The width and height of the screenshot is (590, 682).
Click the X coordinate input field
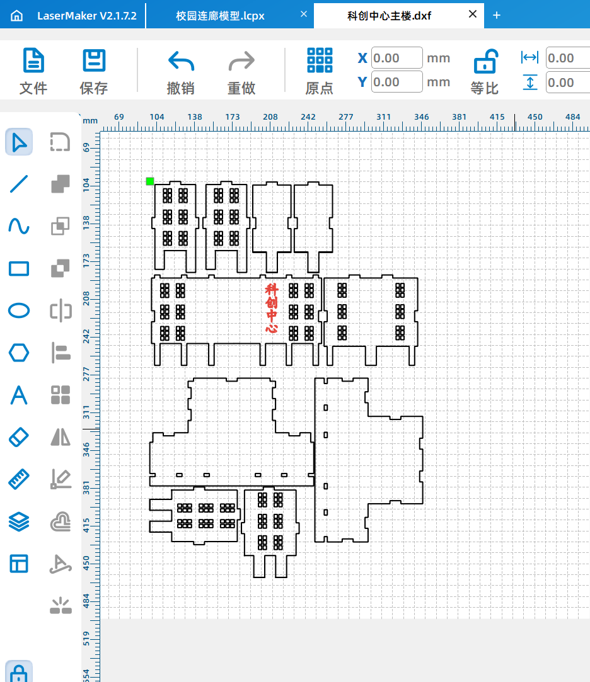(x=396, y=58)
